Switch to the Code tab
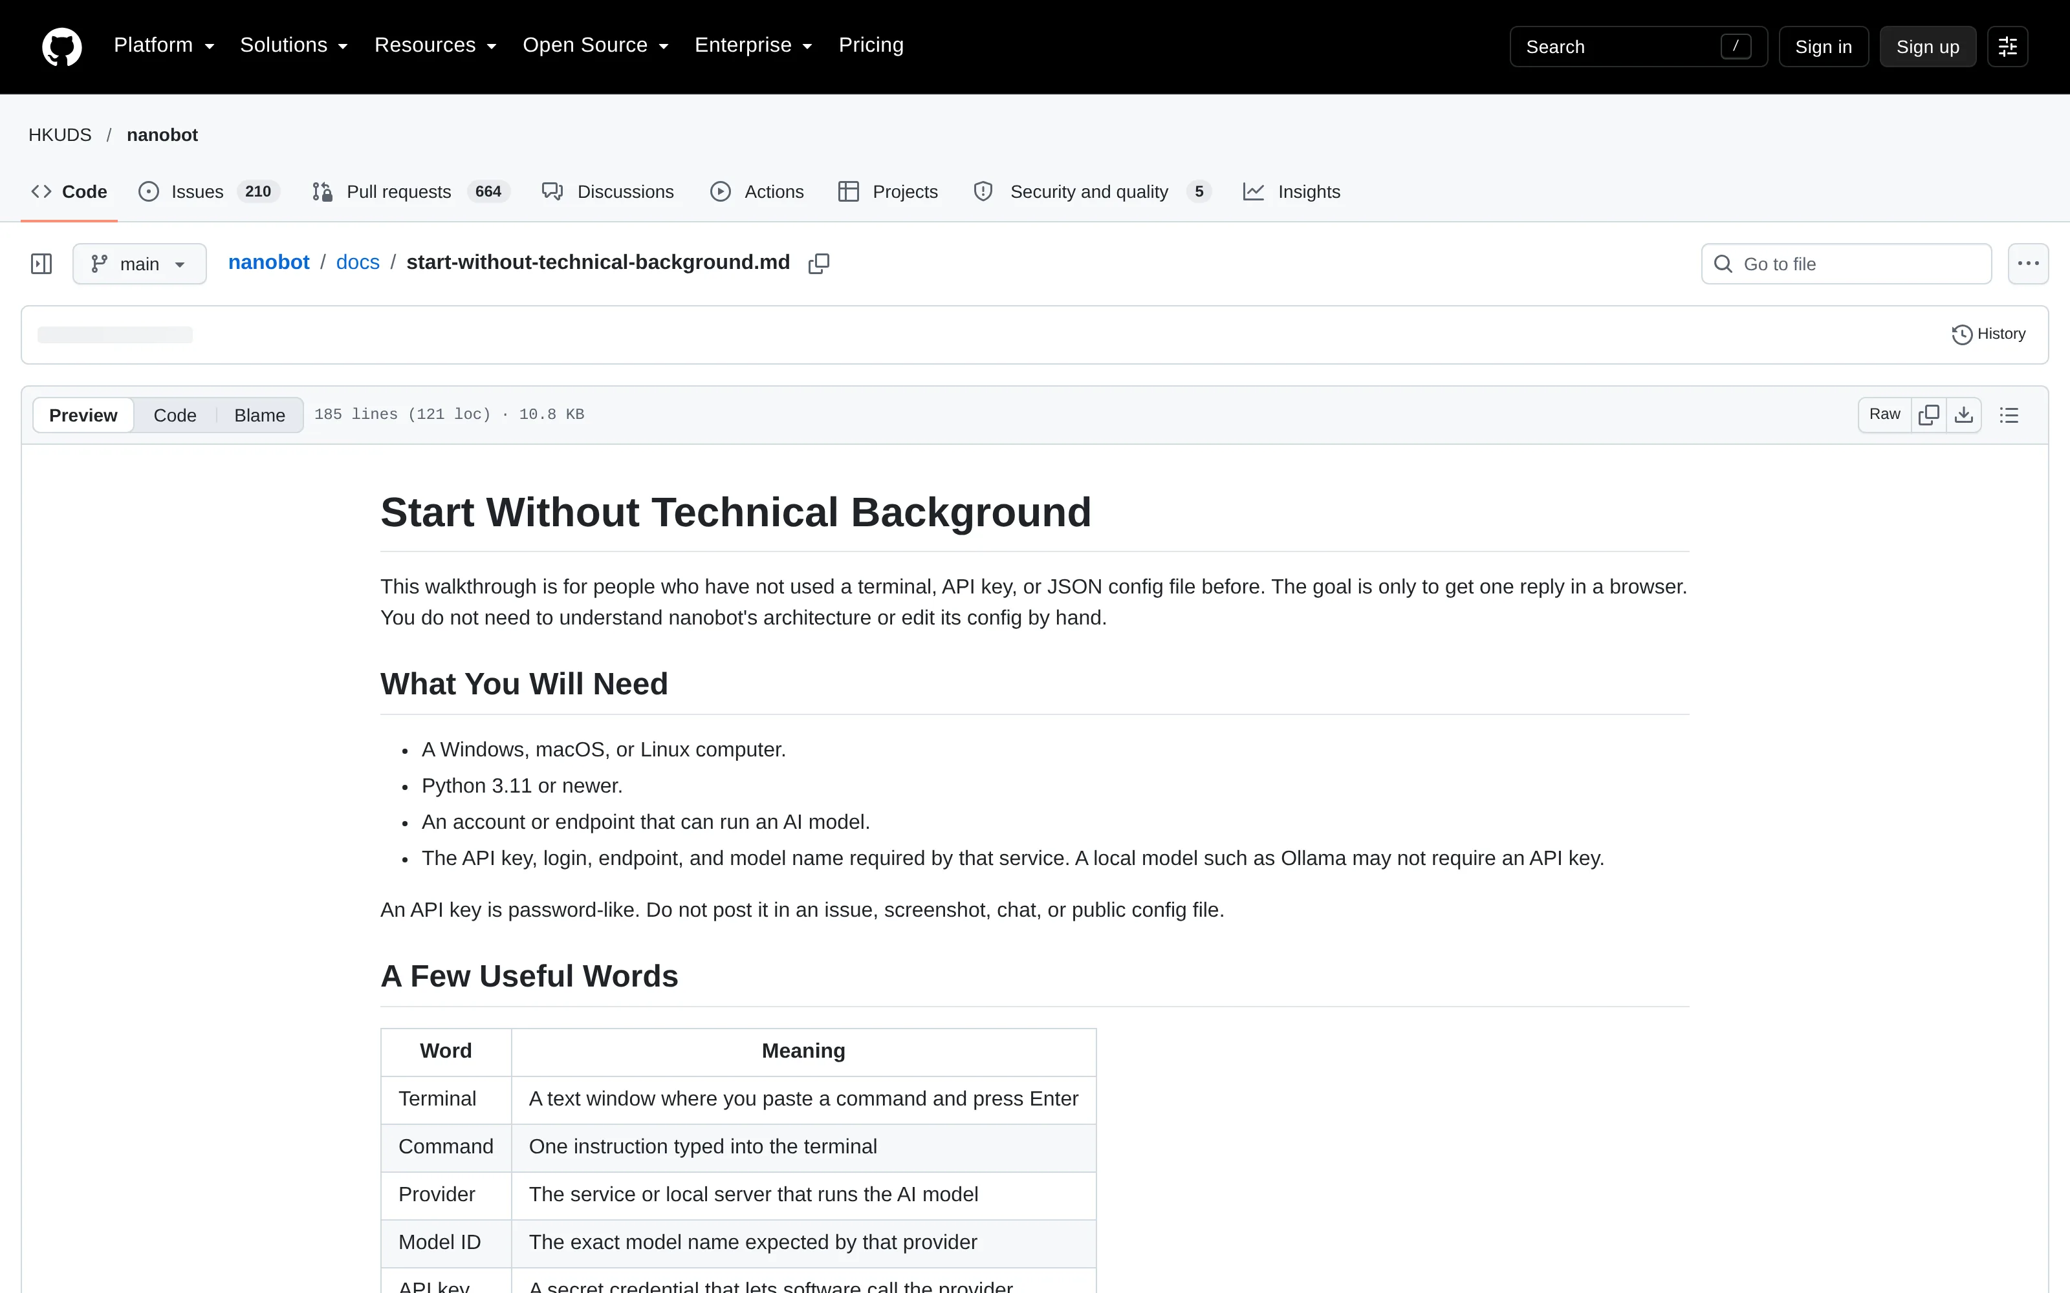 point(69,191)
